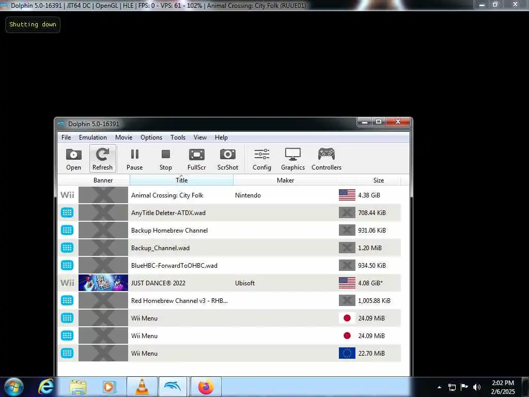Pause the running emulation
529x397 pixels.
[135, 159]
